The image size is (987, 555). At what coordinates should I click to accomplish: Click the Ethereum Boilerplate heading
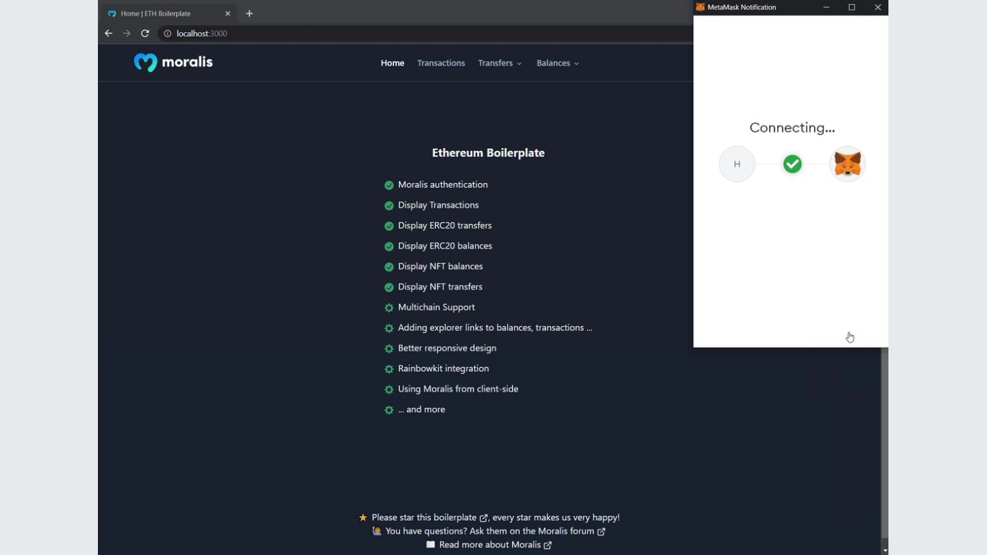coord(488,153)
